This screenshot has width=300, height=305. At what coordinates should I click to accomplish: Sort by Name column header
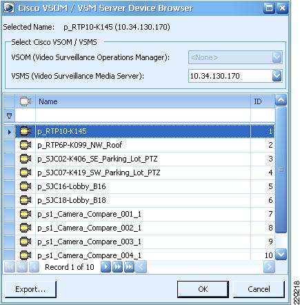pyautogui.click(x=143, y=101)
